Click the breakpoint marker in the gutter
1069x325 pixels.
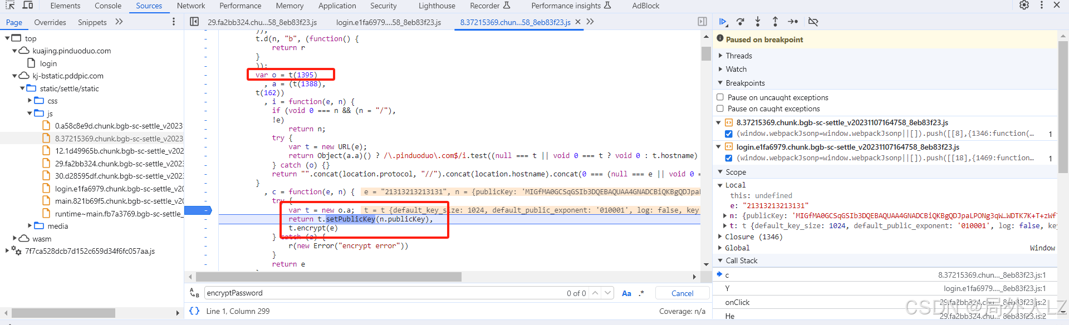pyautogui.click(x=198, y=210)
